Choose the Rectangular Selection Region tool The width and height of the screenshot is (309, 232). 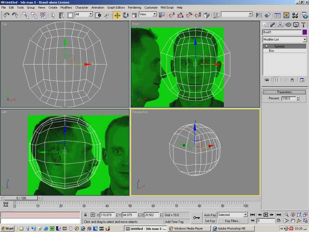pyautogui.click(x=70, y=15)
